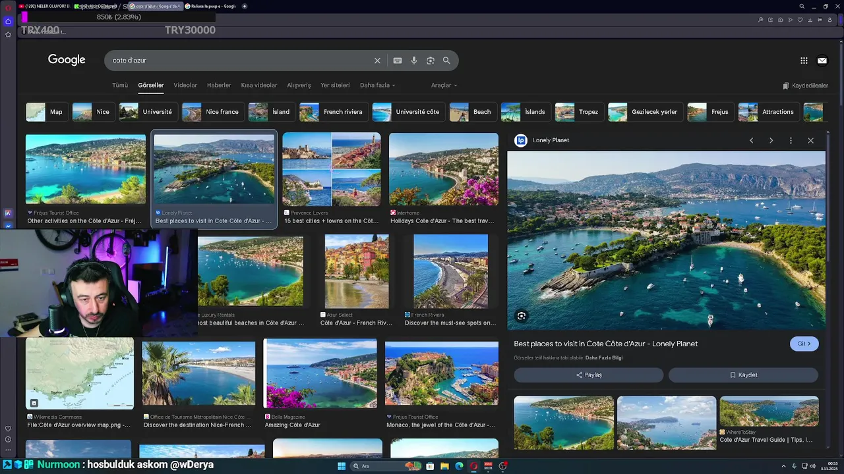Show next image in preview panel
This screenshot has height=474, width=844.
[x=771, y=140]
